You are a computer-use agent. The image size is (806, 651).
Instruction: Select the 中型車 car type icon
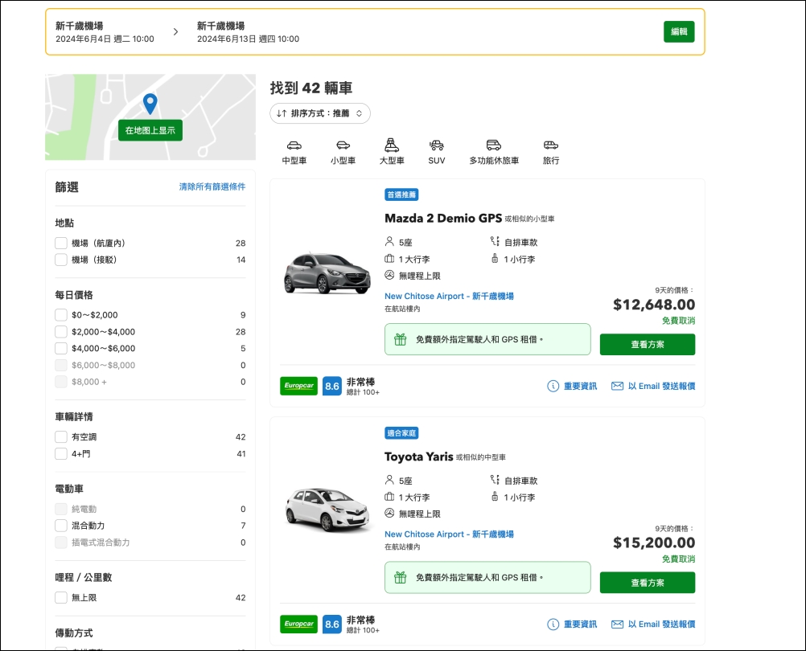click(x=294, y=145)
